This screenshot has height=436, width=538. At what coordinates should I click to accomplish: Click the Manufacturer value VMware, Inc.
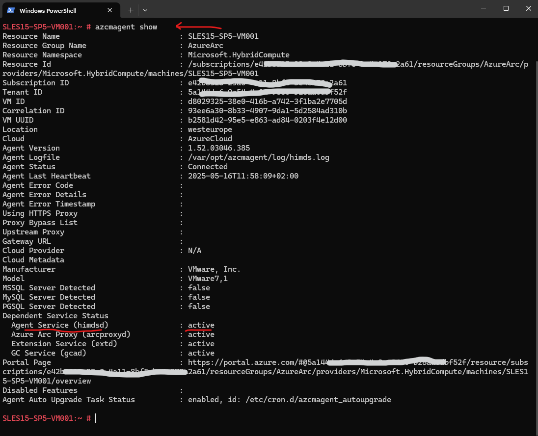point(214,269)
